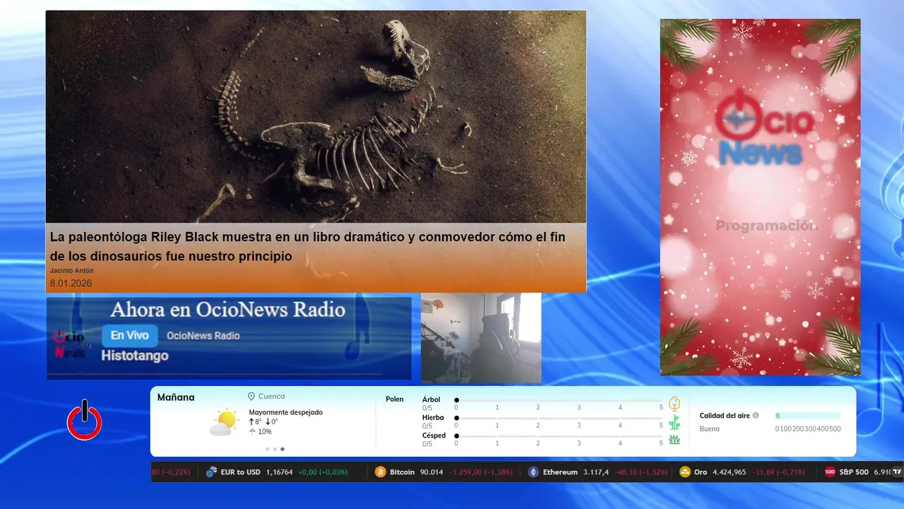The image size is (904, 509).
Task: Click the Programación label on the banner
Action: (x=766, y=226)
